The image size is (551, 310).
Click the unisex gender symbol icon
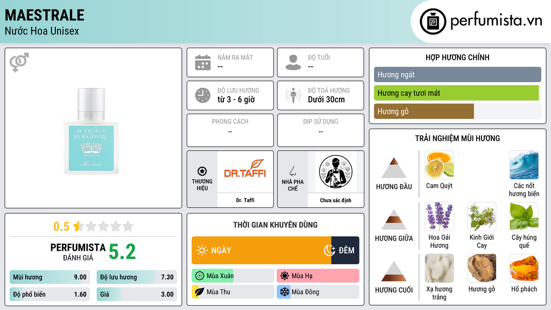pyautogui.click(x=19, y=62)
